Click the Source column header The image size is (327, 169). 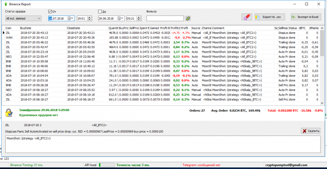(x=196, y=28)
